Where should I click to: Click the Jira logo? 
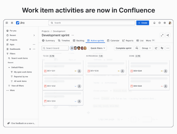(20, 23)
